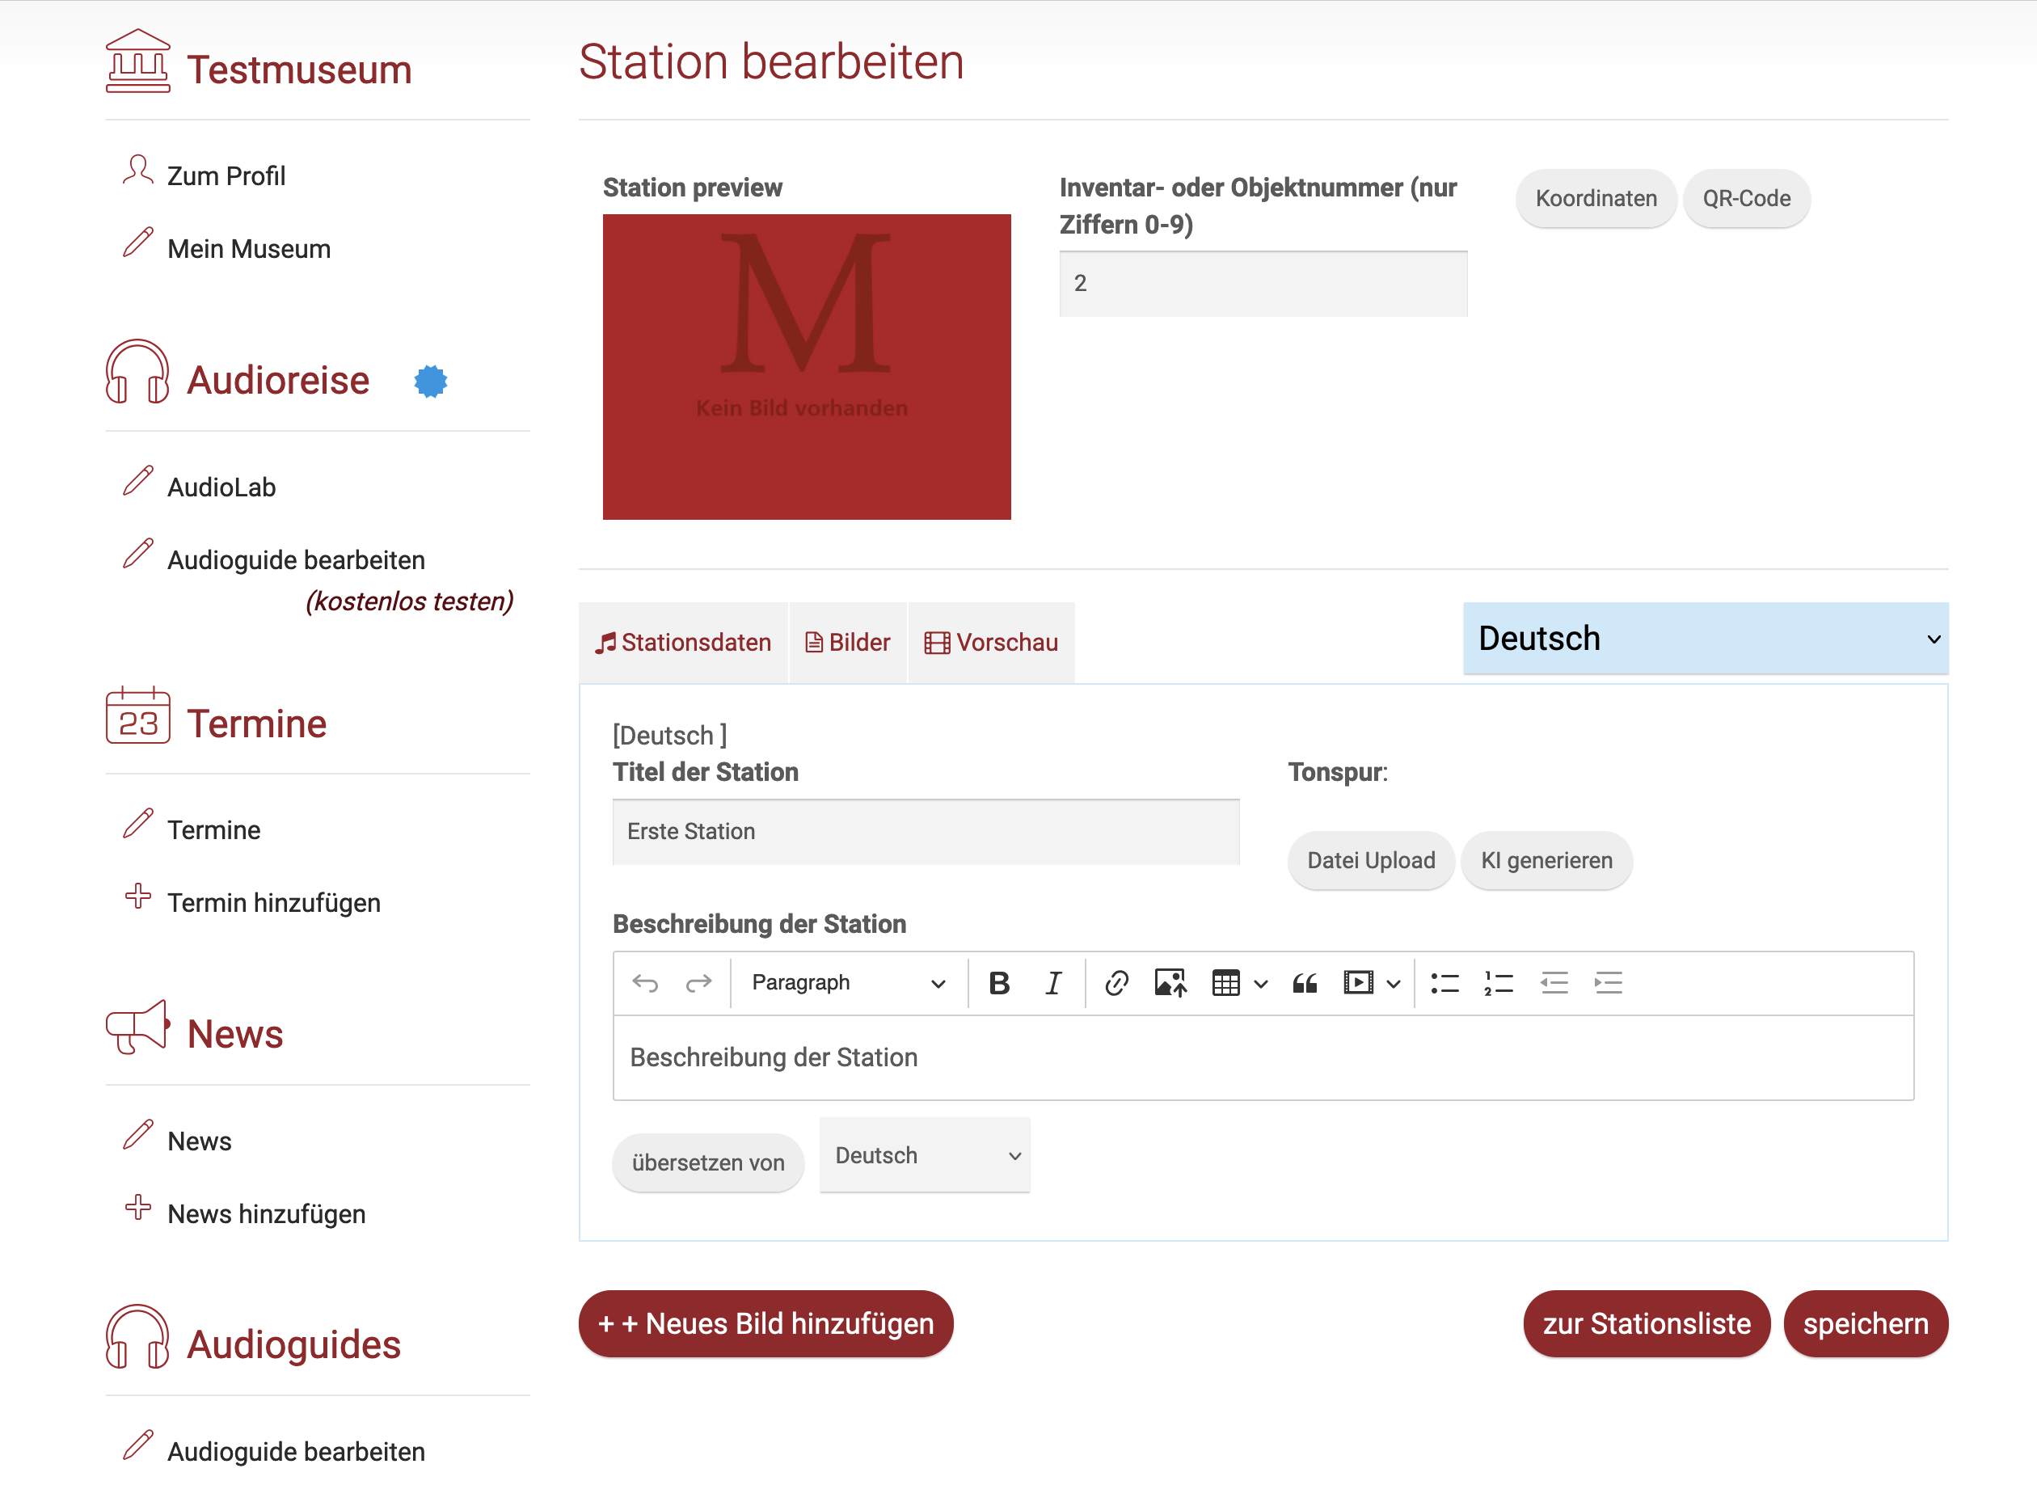The width and height of the screenshot is (2037, 1502).
Task: Insert a link in the description
Action: pos(1116,983)
